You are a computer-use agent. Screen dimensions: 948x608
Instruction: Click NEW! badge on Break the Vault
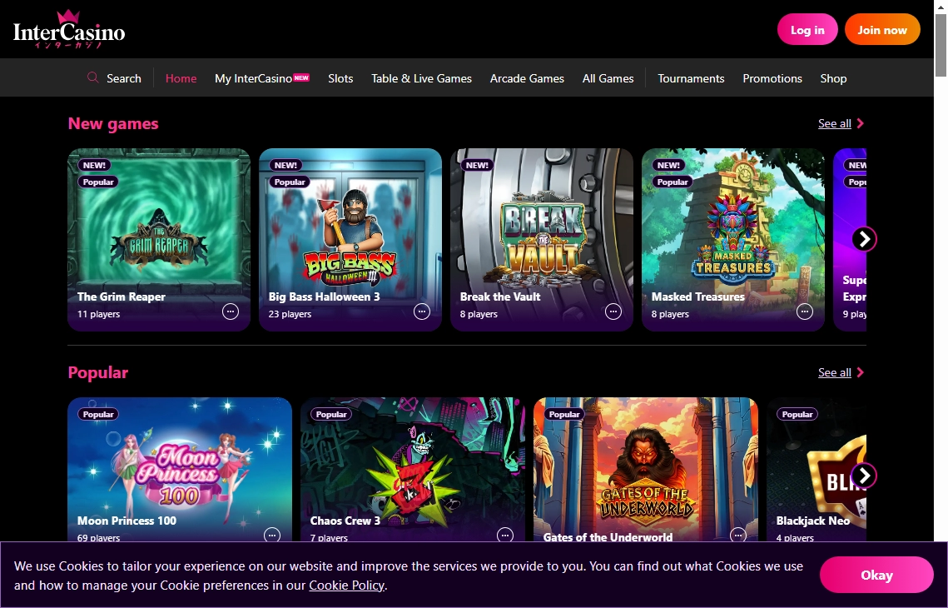[477, 165]
